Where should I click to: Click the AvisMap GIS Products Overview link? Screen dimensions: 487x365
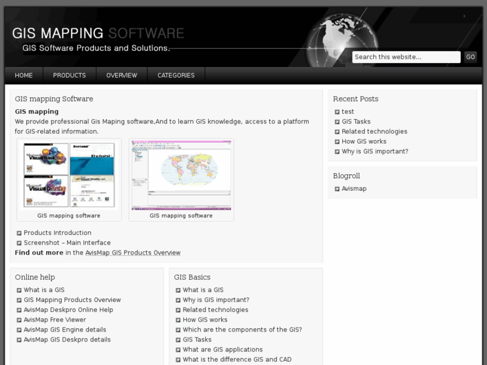133,253
